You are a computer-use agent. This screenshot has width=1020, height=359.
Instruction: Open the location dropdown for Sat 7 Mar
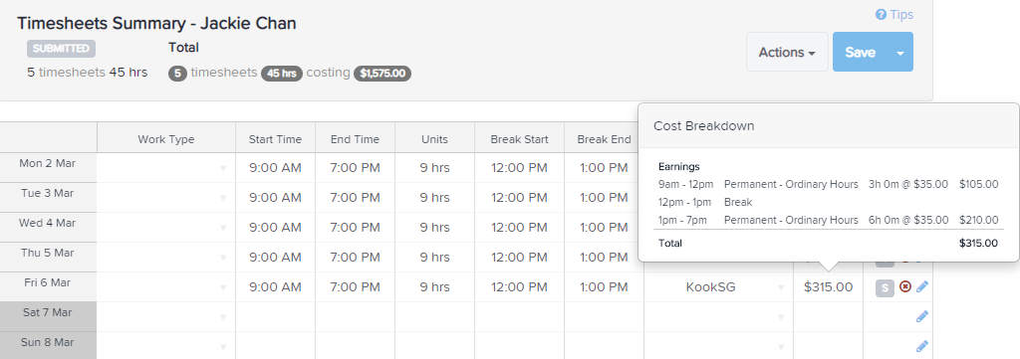[x=781, y=317]
